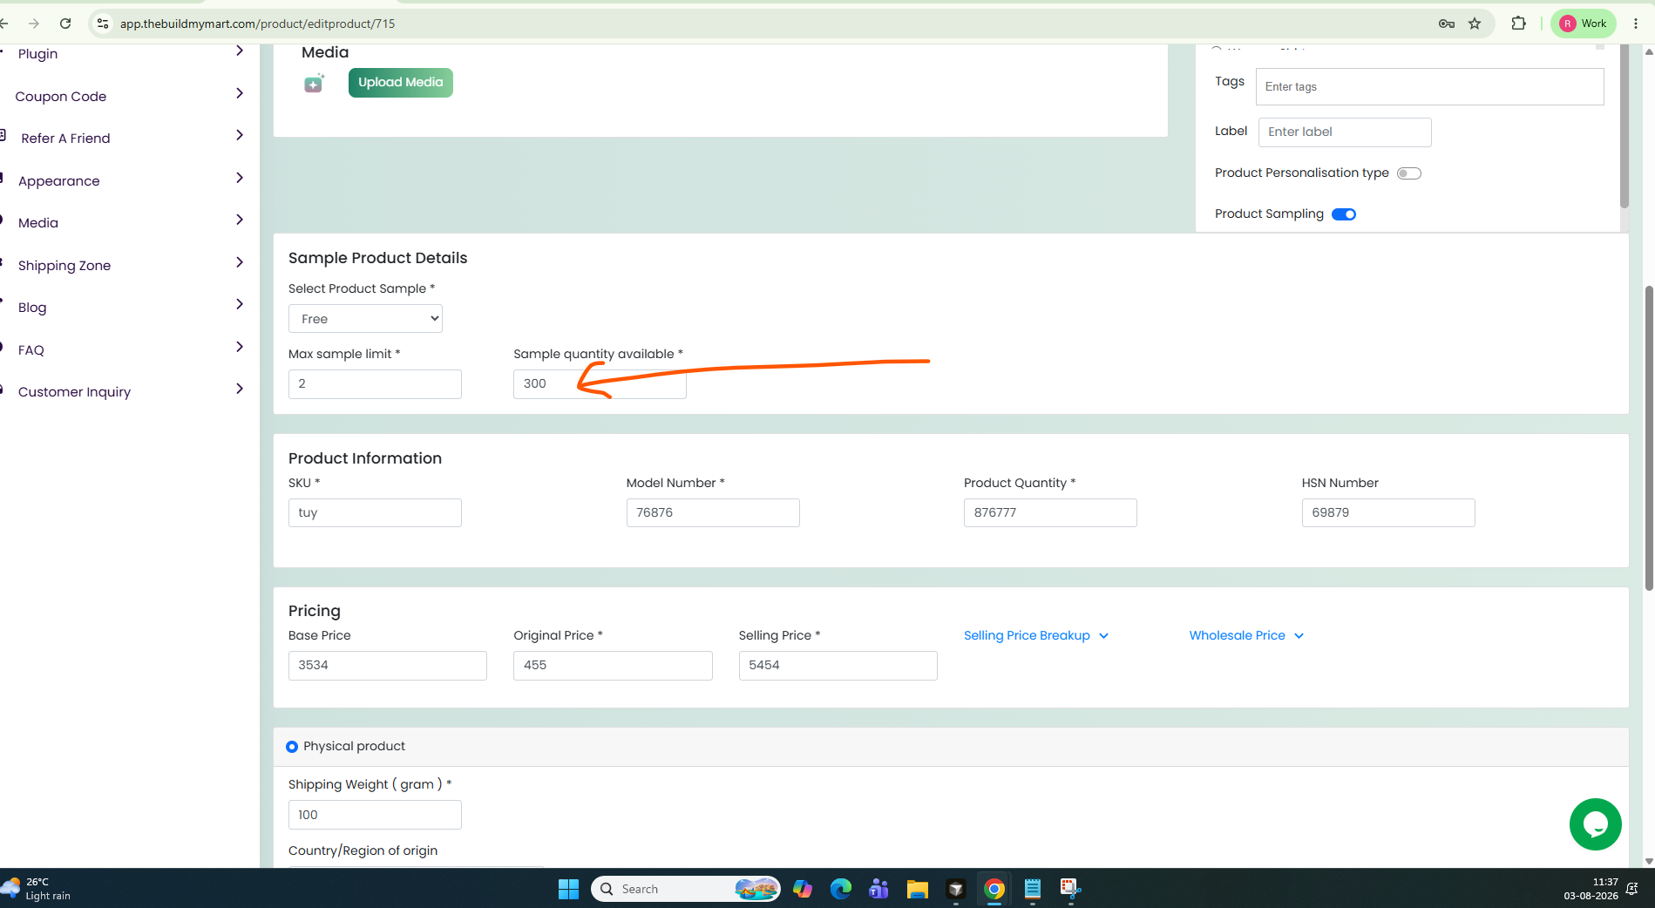Click the HSN Number field
The height and width of the screenshot is (908, 1655).
click(1388, 513)
